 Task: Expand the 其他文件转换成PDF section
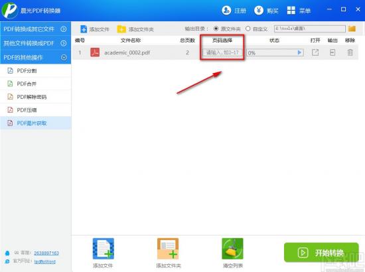coord(35,43)
